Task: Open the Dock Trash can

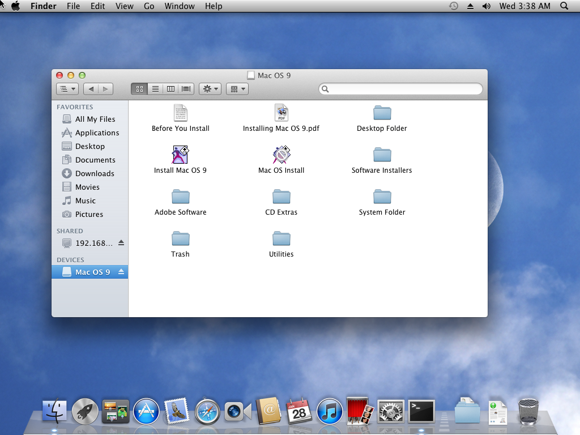Action: coord(528,411)
